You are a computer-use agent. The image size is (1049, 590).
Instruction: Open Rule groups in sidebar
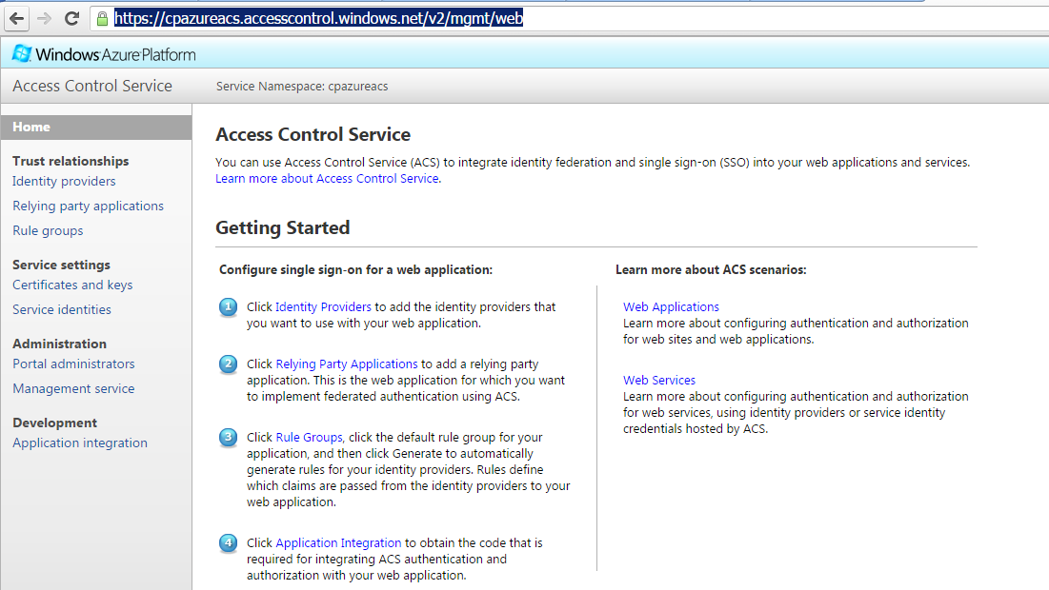point(48,230)
